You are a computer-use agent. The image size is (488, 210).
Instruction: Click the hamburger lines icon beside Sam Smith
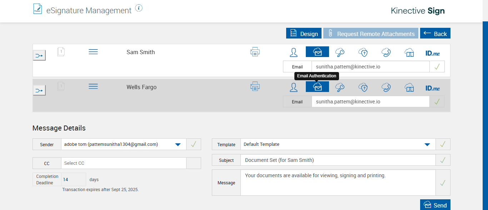pyautogui.click(x=93, y=52)
